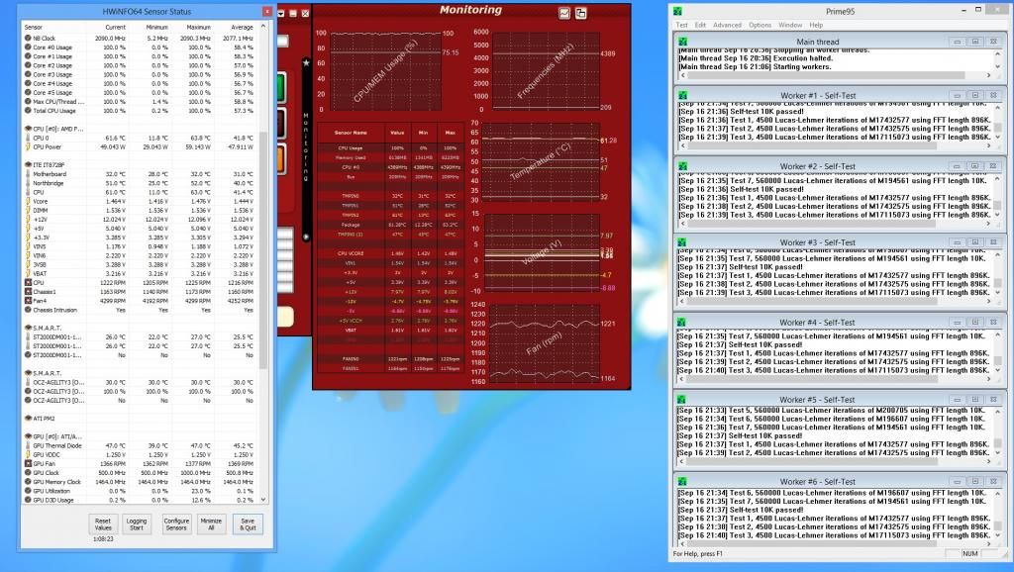Click the HWiNFO64 vertical scrollbar thumb
The width and height of the screenshot is (1014, 572).
coord(263,250)
